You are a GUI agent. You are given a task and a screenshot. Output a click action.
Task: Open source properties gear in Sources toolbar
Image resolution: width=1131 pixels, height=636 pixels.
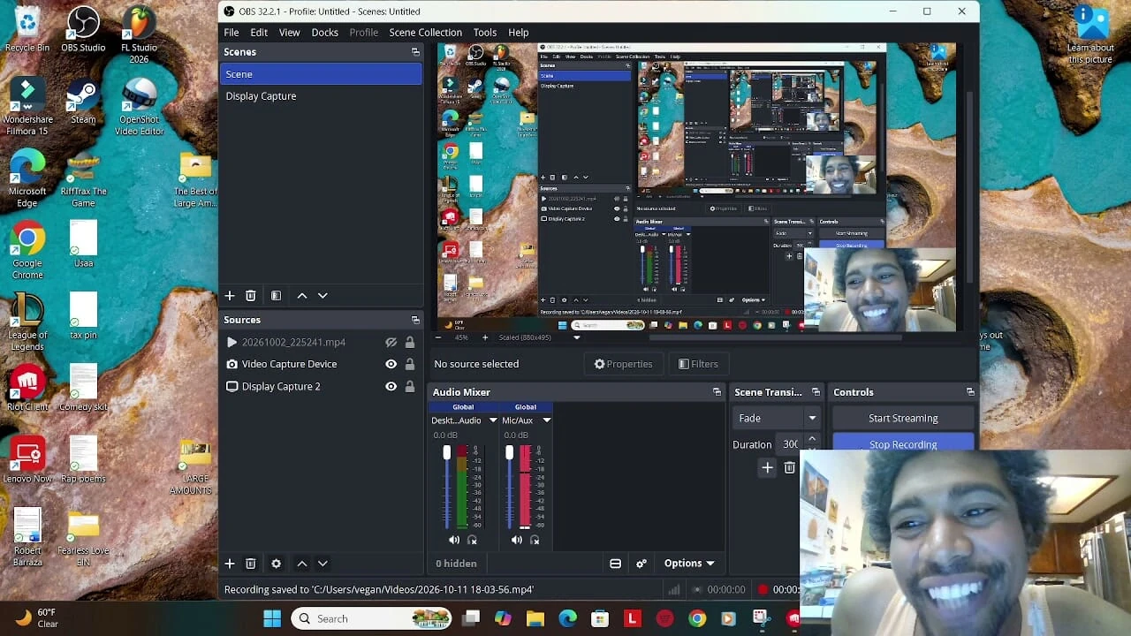276,563
